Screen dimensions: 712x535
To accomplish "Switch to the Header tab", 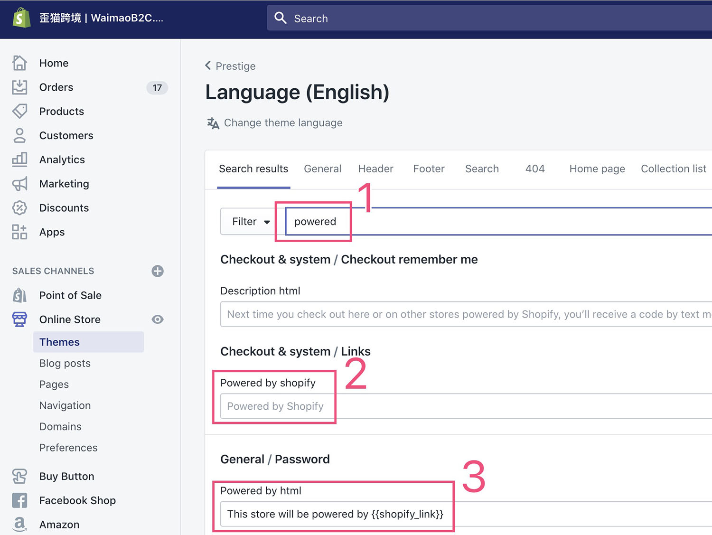I will click(375, 169).
